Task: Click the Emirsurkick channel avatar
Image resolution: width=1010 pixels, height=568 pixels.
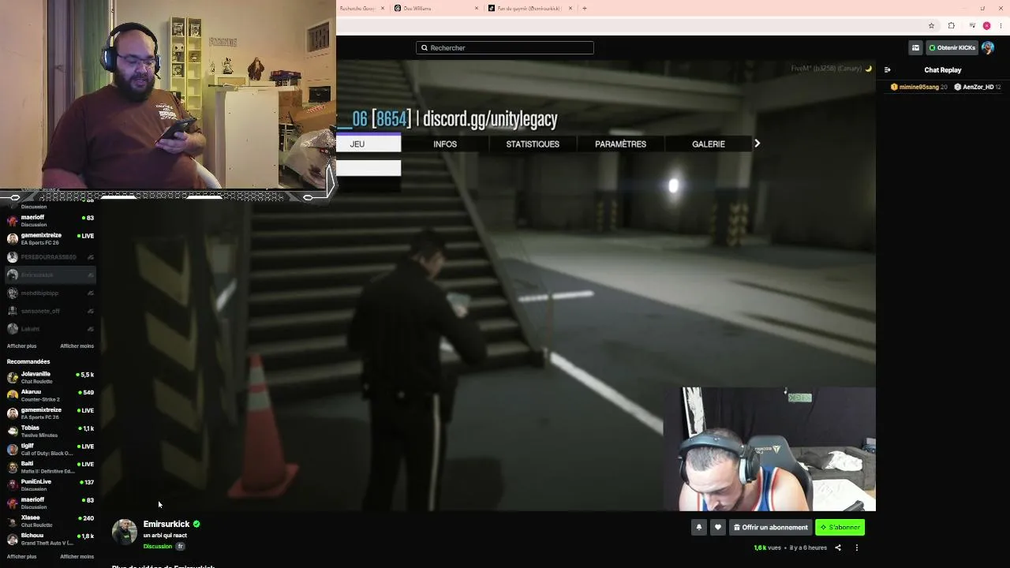Action: (x=125, y=532)
